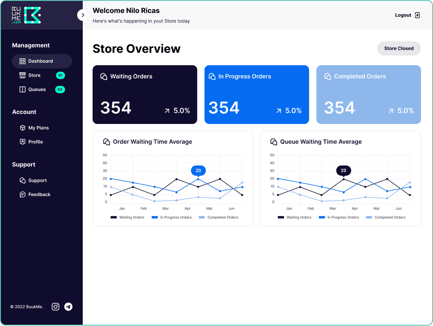Go to My Plans

(34, 128)
